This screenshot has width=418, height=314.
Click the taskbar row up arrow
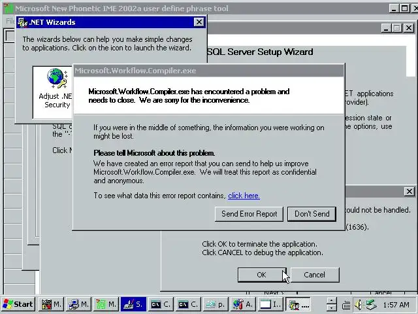tap(331, 301)
